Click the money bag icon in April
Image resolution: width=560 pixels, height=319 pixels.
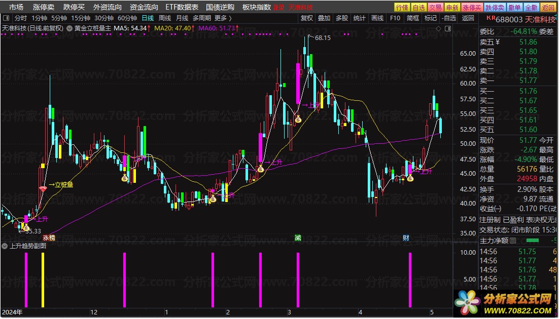(x=410, y=178)
